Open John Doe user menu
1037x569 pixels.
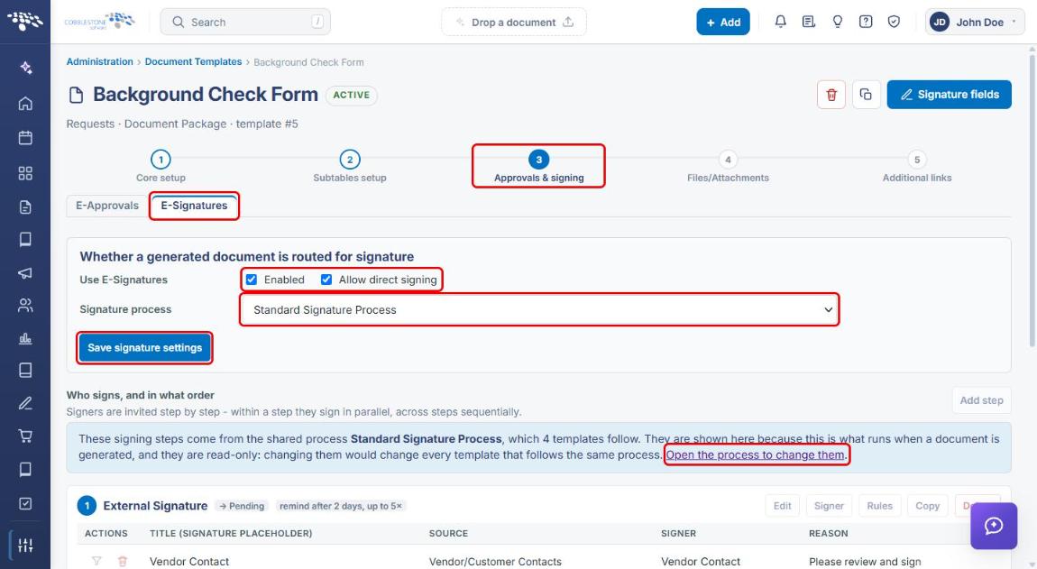(x=974, y=22)
